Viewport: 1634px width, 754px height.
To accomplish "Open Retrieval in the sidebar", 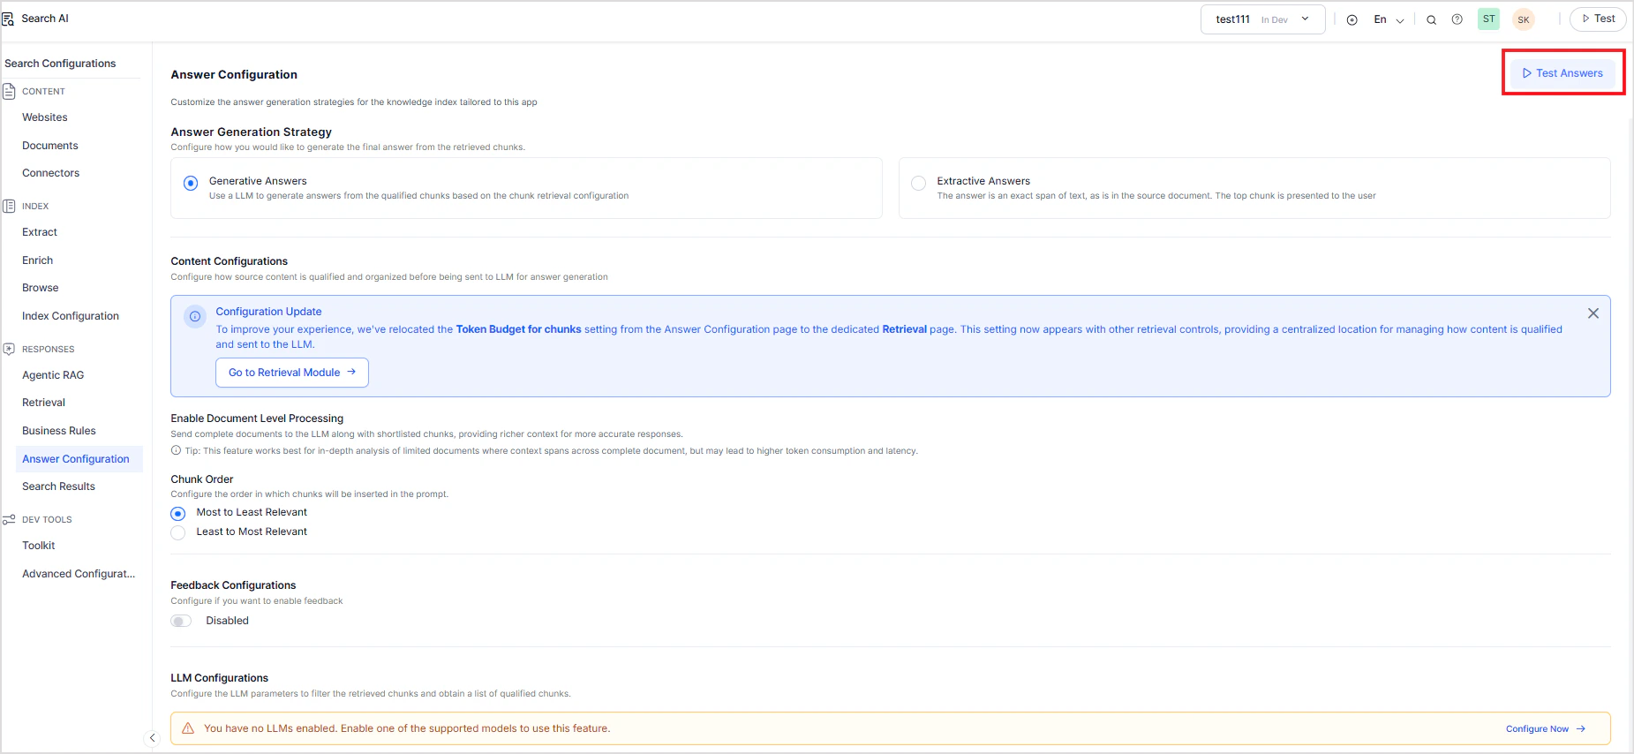I will [44, 403].
